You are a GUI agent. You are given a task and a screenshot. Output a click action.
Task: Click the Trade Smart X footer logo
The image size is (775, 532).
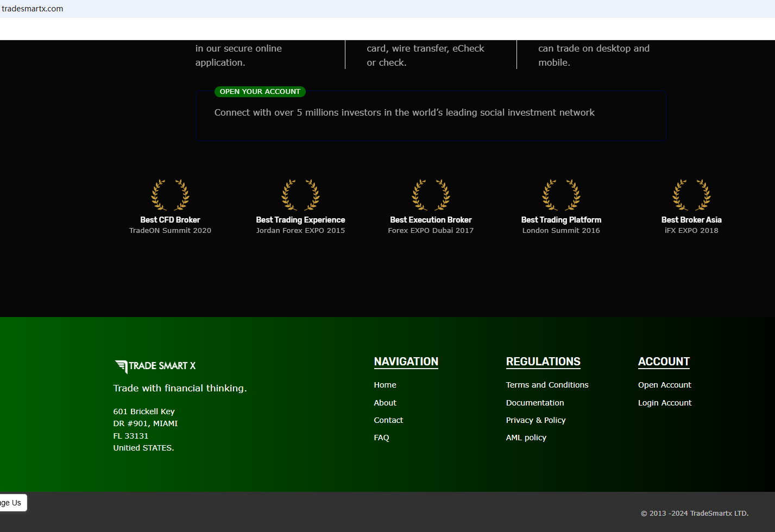click(155, 366)
